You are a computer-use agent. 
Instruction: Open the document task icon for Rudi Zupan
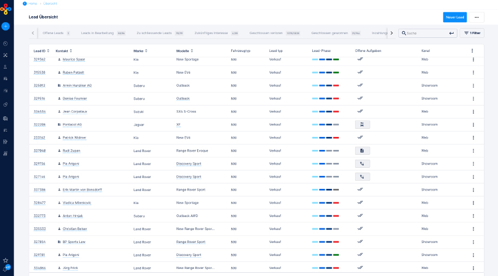[x=362, y=150]
